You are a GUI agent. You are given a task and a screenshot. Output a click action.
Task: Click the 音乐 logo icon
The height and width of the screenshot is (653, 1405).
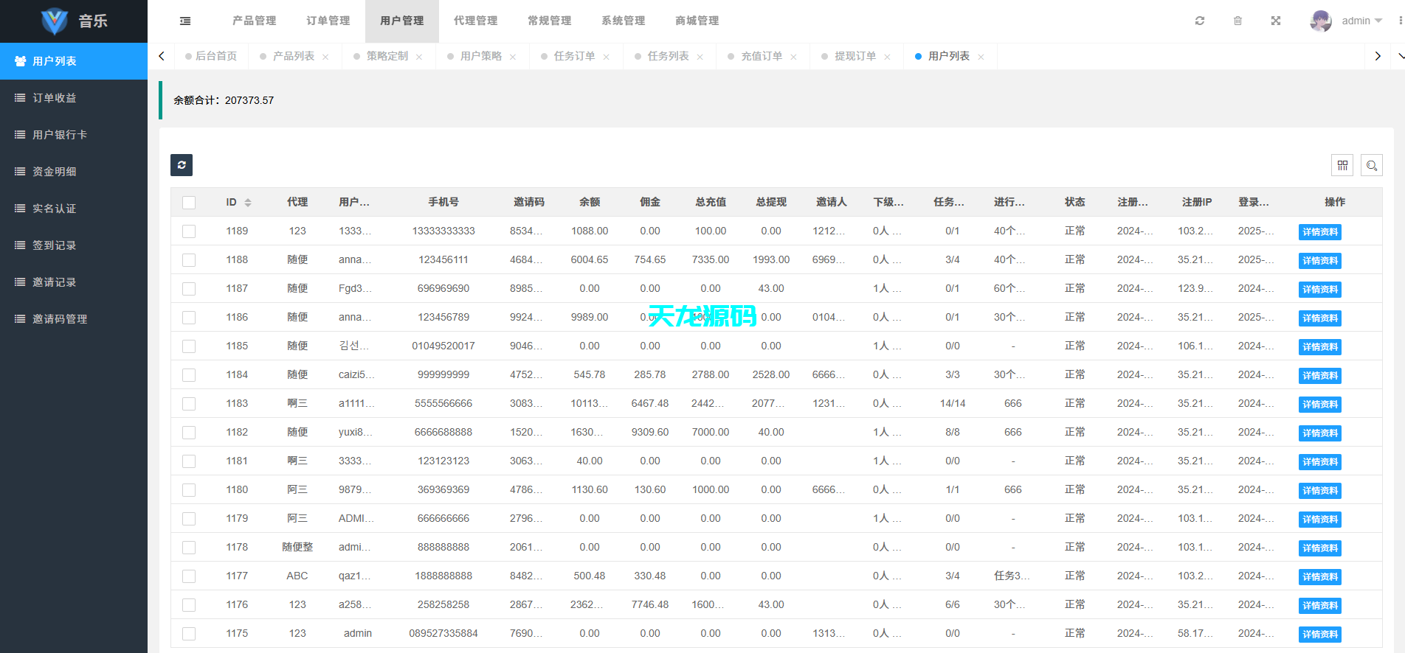point(54,21)
